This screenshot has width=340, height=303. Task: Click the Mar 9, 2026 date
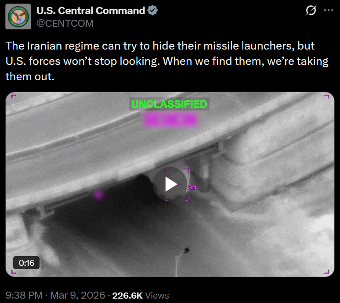pos(78,296)
